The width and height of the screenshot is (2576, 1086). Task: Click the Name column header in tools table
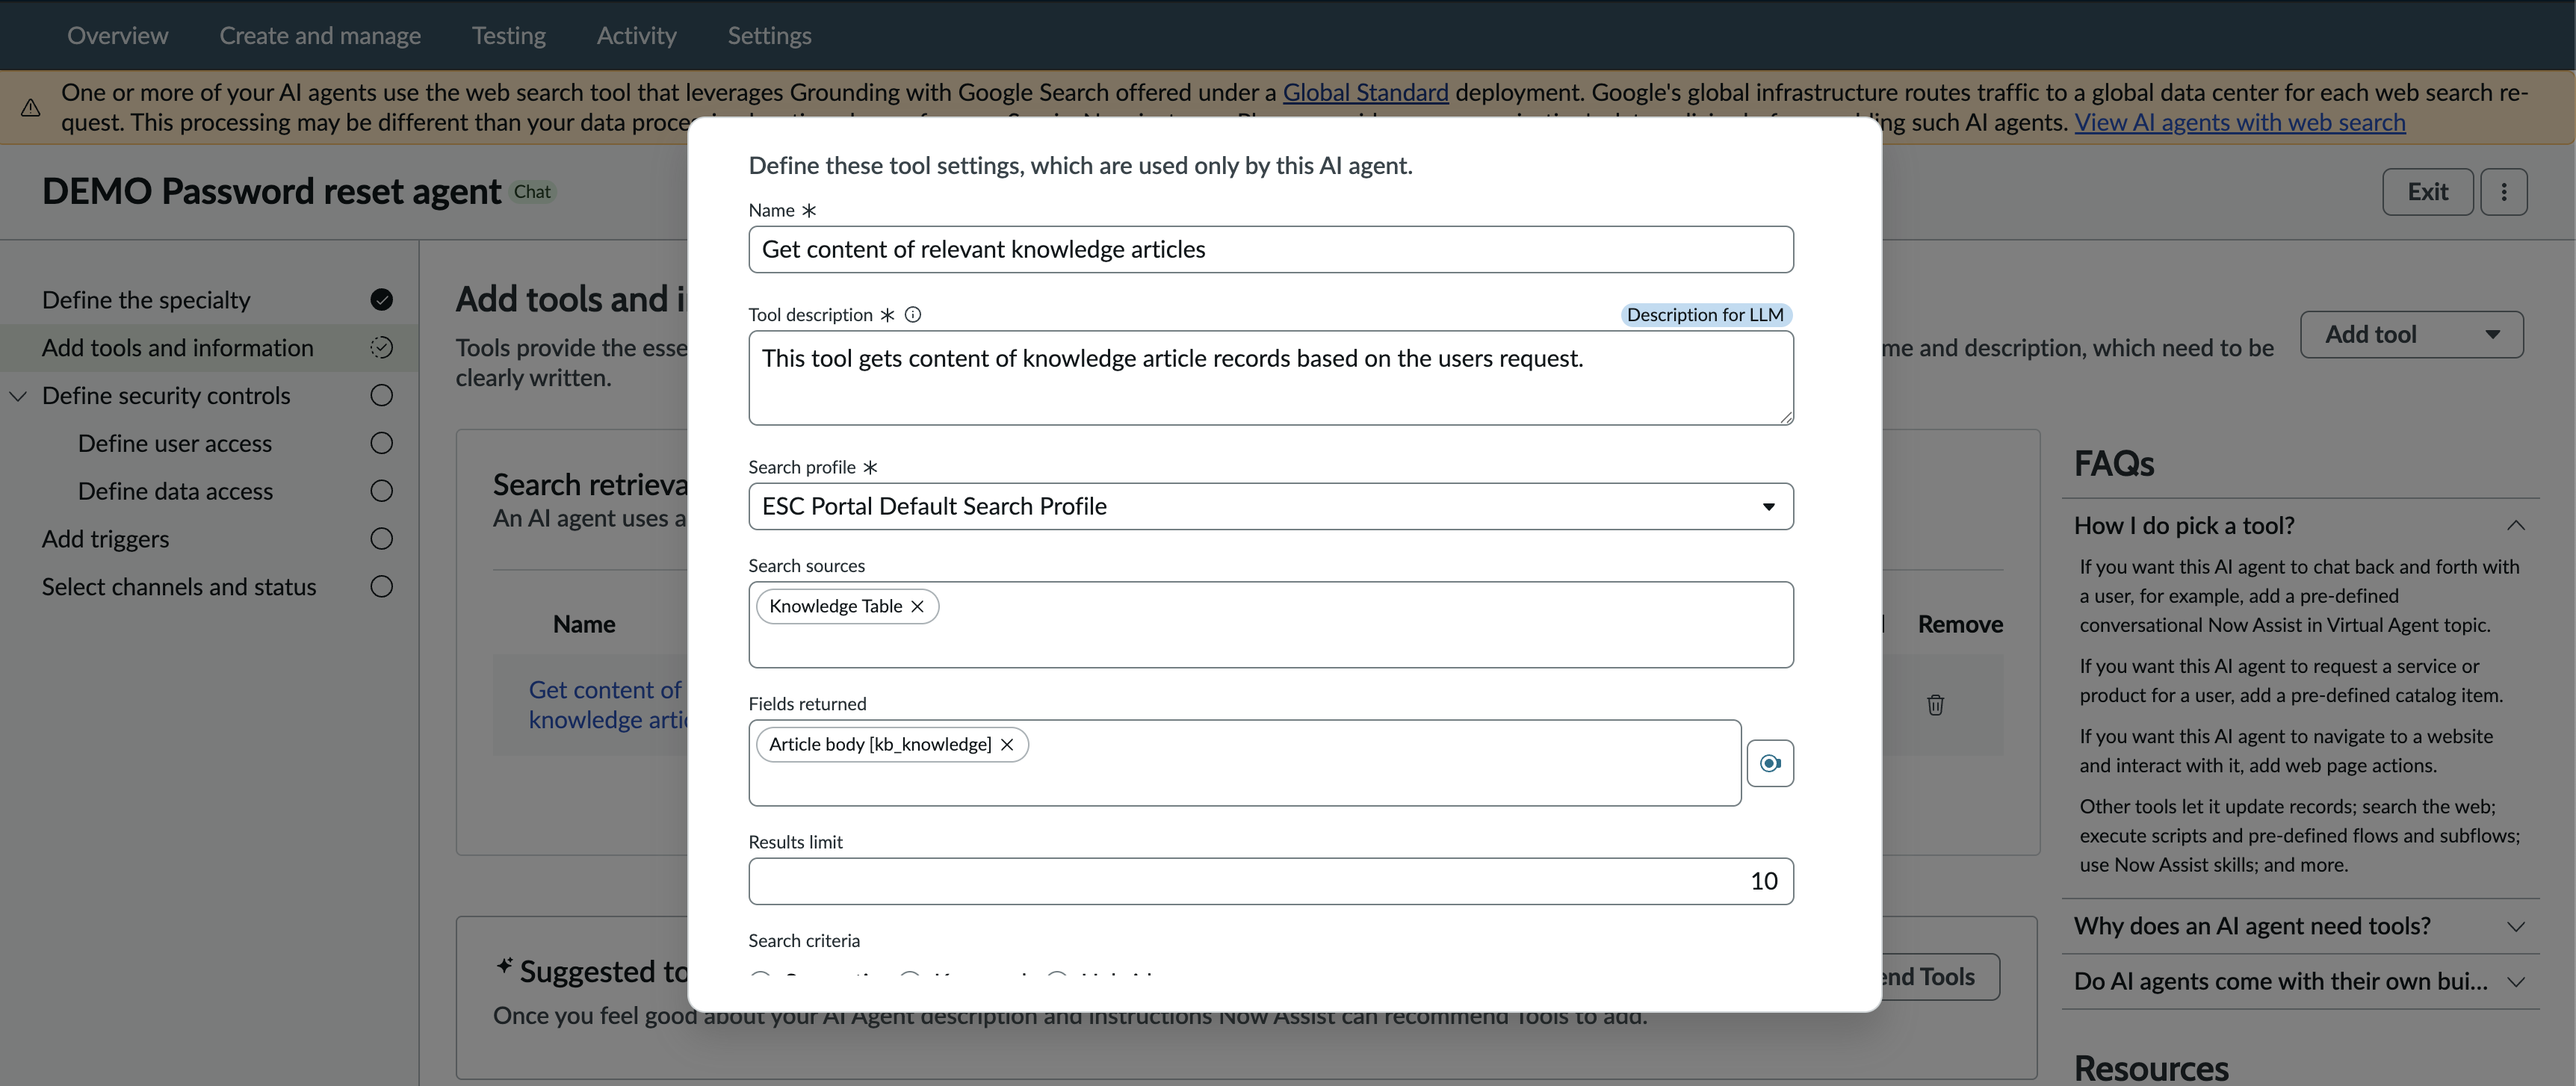[x=584, y=625]
